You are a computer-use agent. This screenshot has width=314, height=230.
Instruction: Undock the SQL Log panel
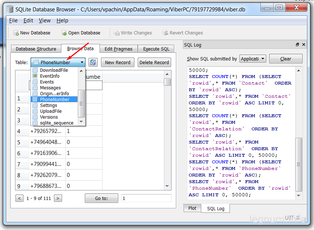coord(297,45)
